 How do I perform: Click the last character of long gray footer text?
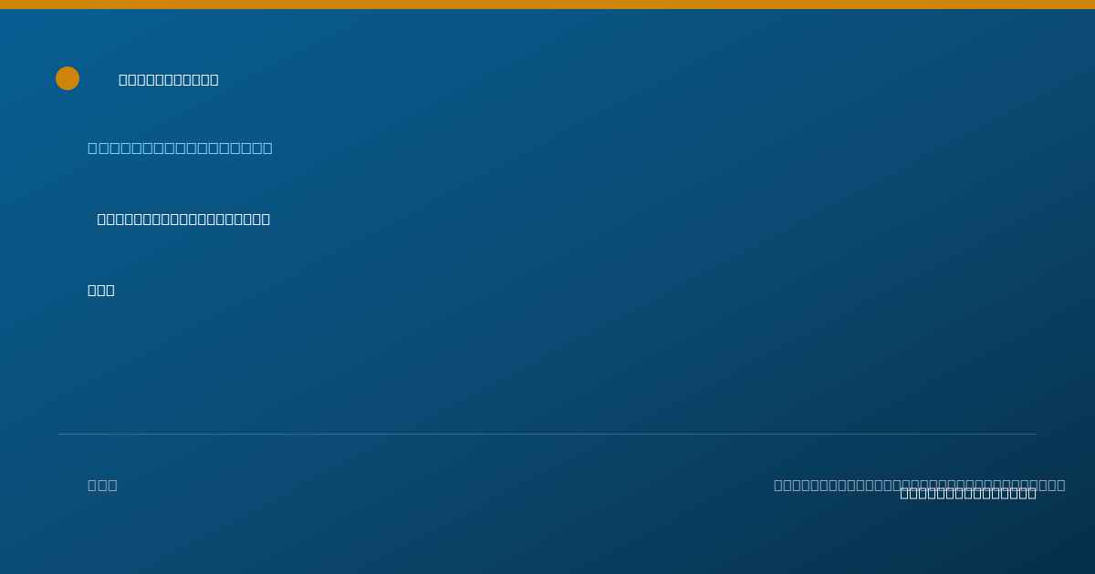[1060, 485]
